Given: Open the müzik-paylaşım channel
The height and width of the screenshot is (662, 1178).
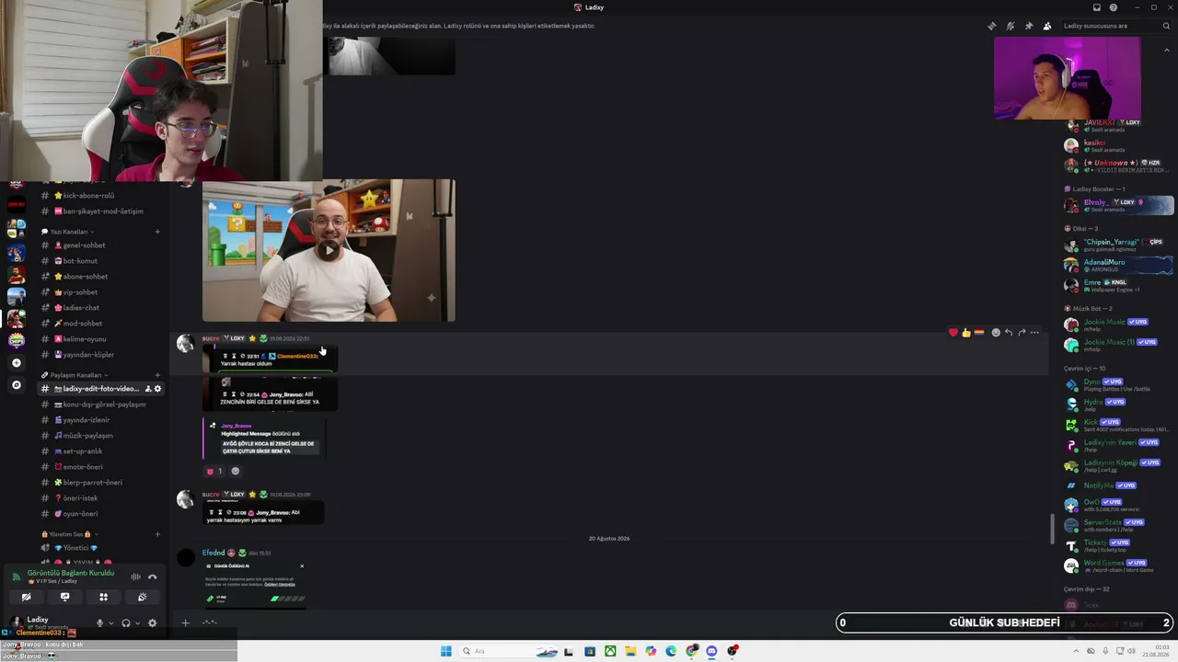Looking at the screenshot, I should point(99,436).
